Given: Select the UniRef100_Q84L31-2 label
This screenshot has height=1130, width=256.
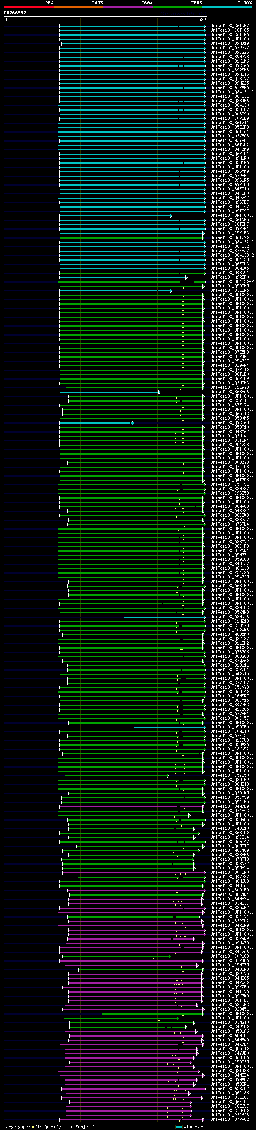Looking at the screenshot, I should (232, 92).
